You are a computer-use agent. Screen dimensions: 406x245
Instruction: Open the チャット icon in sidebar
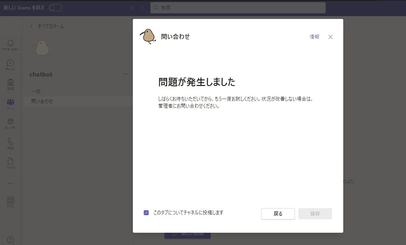click(x=11, y=63)
